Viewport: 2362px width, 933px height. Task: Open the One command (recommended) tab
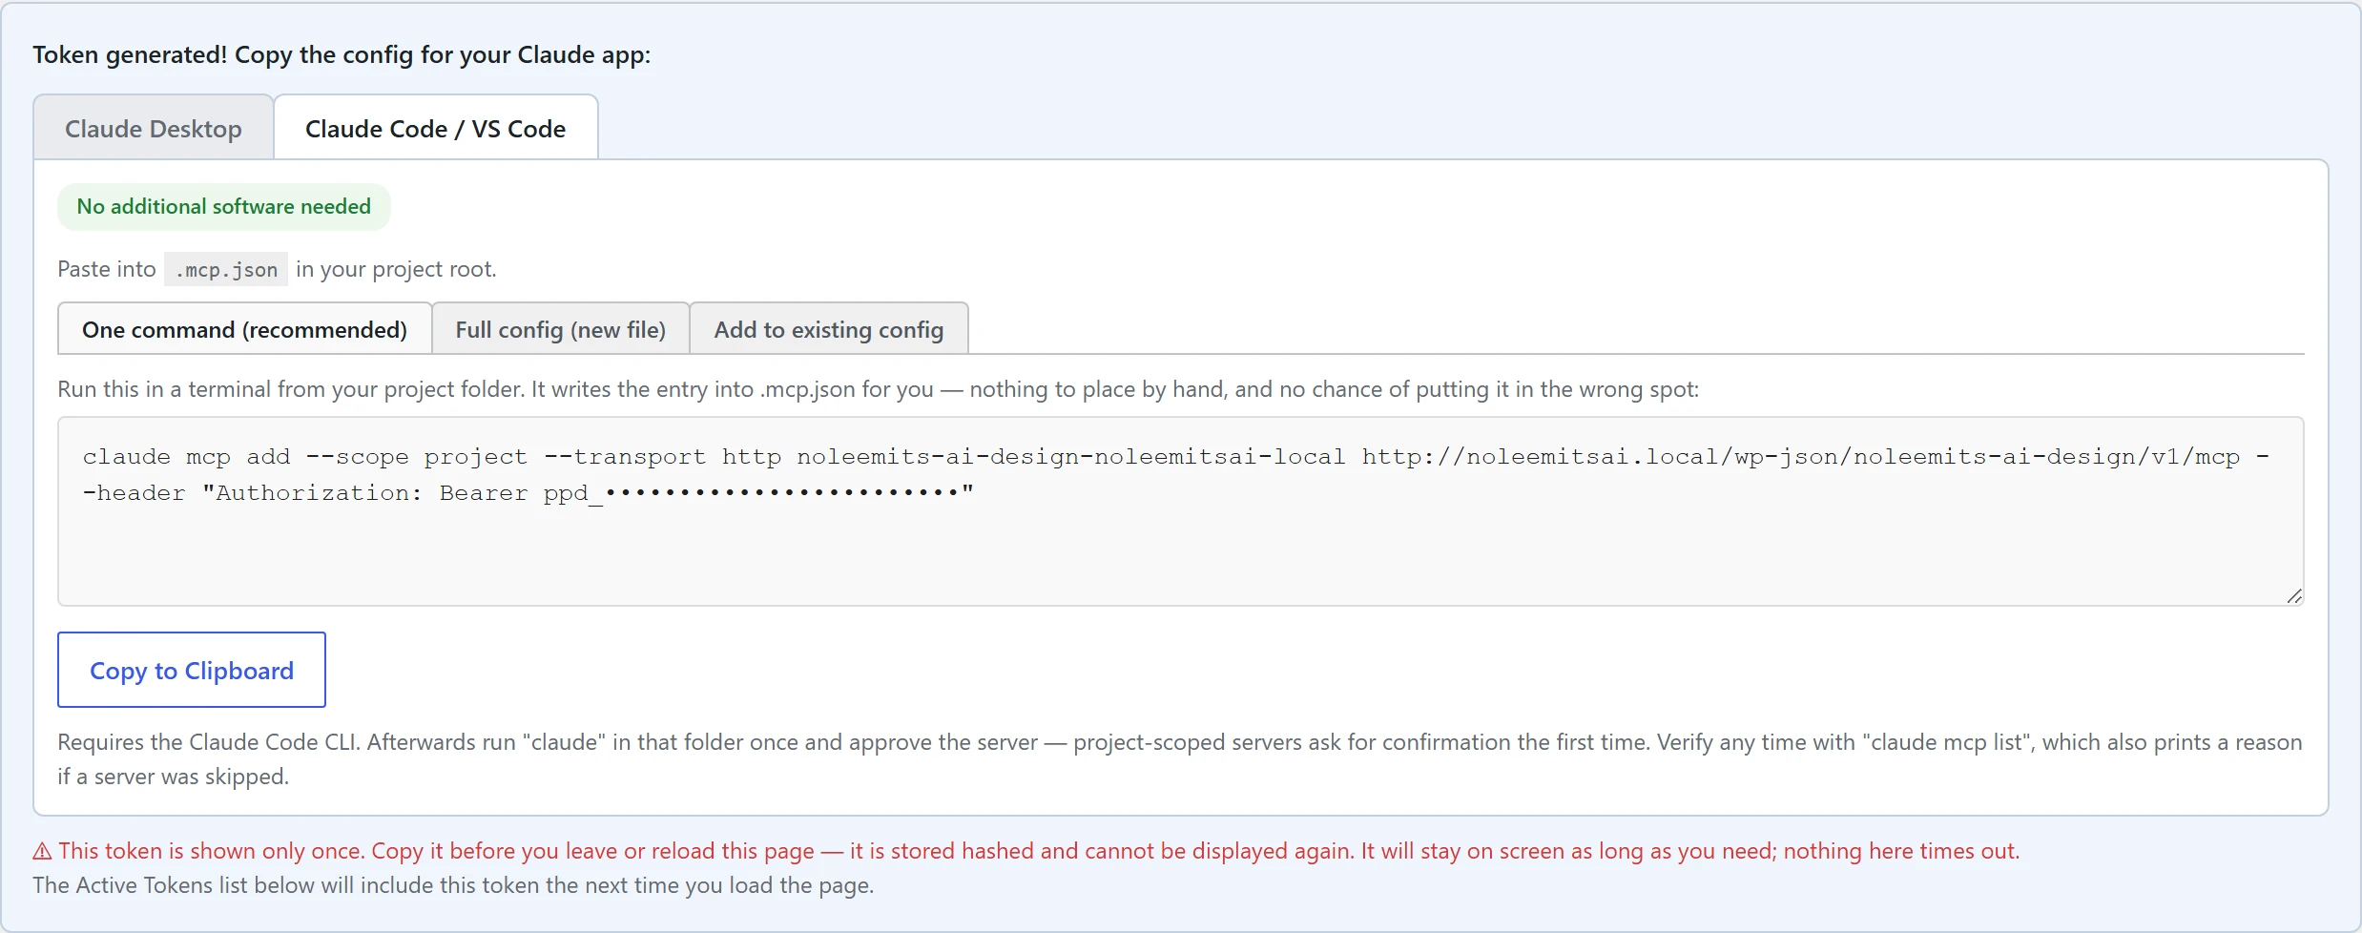pos(244,329)
